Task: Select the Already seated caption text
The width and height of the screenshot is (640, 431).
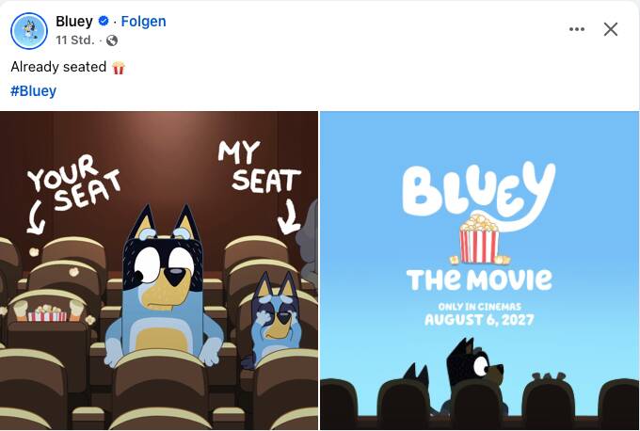Action: [x=58, y=67]
